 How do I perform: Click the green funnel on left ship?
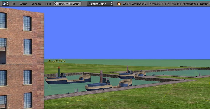(59, 71)
